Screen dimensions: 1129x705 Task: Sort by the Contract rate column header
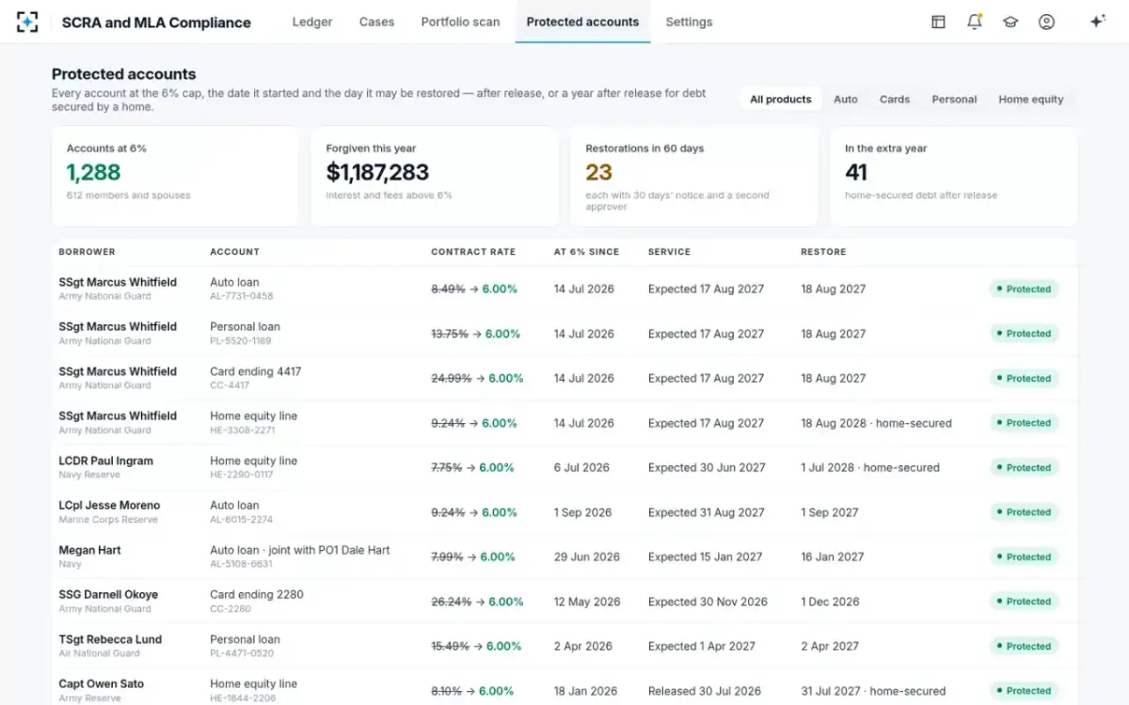(473, 252)
